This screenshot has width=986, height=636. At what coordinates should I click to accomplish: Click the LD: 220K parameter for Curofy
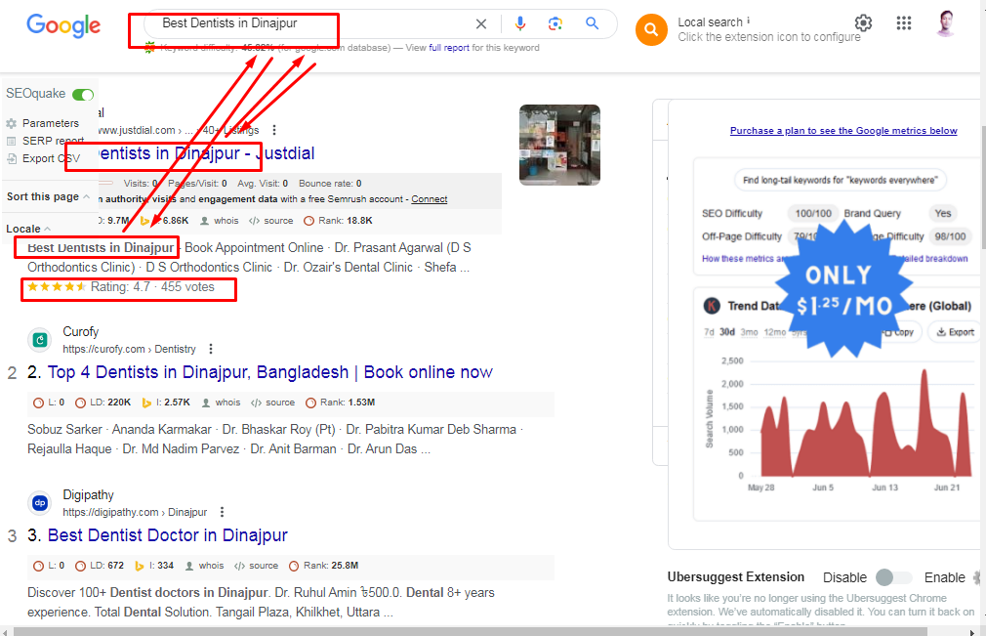point(103,403)
